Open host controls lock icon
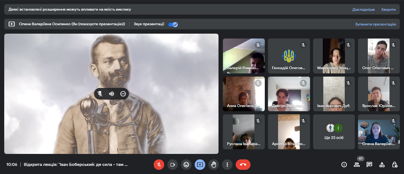 [395, 165]
